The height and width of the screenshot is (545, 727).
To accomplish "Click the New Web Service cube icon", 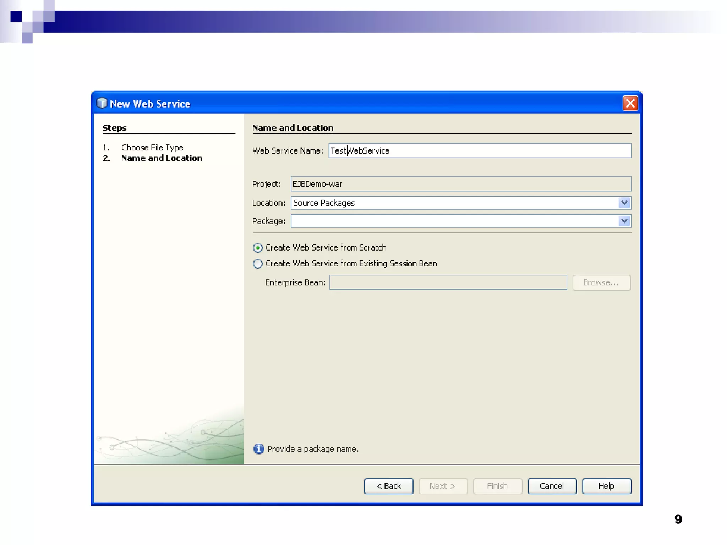I will click(102, 103).
